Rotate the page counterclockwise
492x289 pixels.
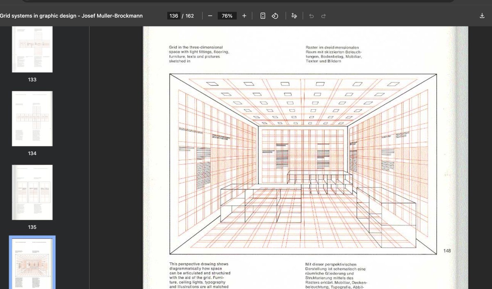point(275,16)
